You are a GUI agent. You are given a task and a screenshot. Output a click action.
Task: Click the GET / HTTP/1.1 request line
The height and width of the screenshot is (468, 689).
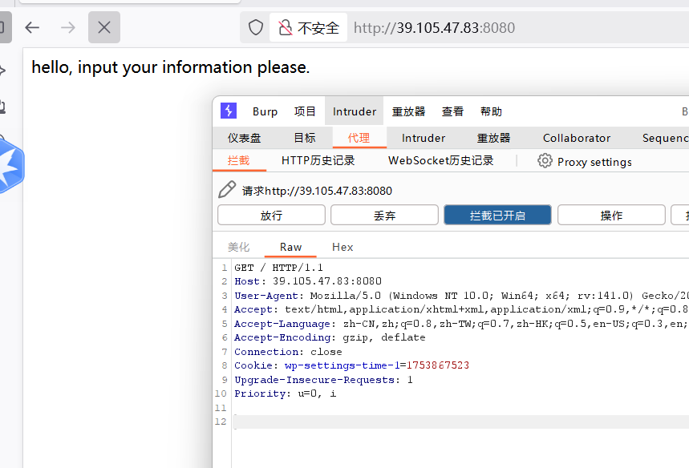click(x=278, y=268)
